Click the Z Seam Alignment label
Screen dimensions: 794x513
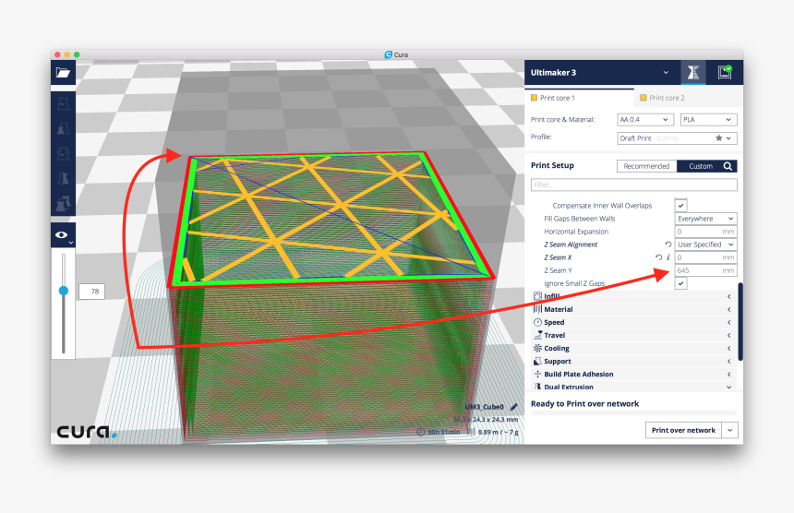(x=571, y=245)
